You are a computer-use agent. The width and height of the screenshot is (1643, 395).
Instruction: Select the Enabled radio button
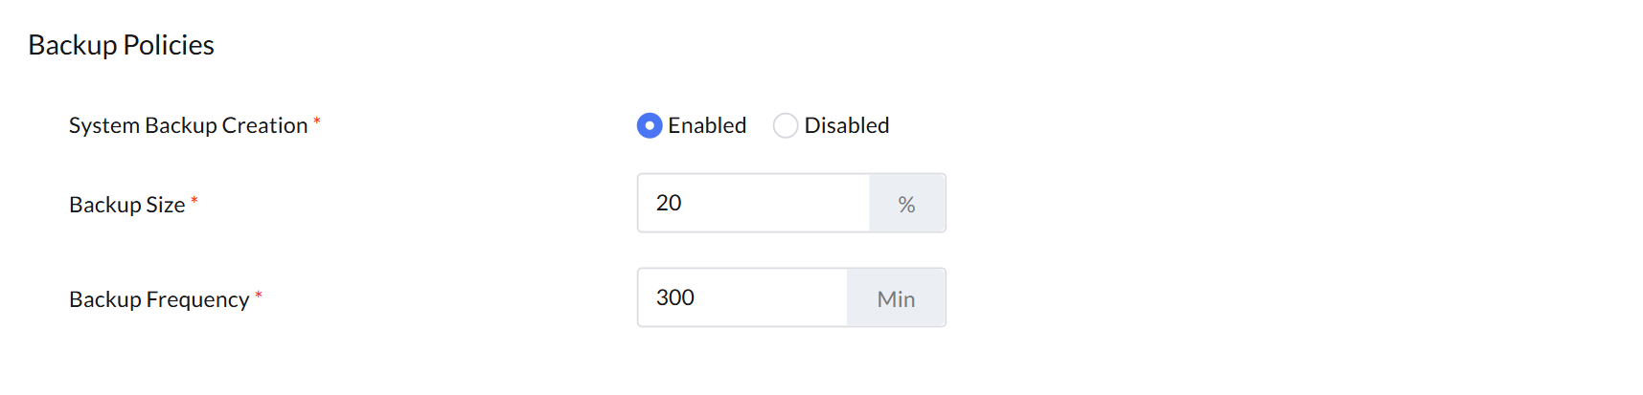(x=650, y=125)
